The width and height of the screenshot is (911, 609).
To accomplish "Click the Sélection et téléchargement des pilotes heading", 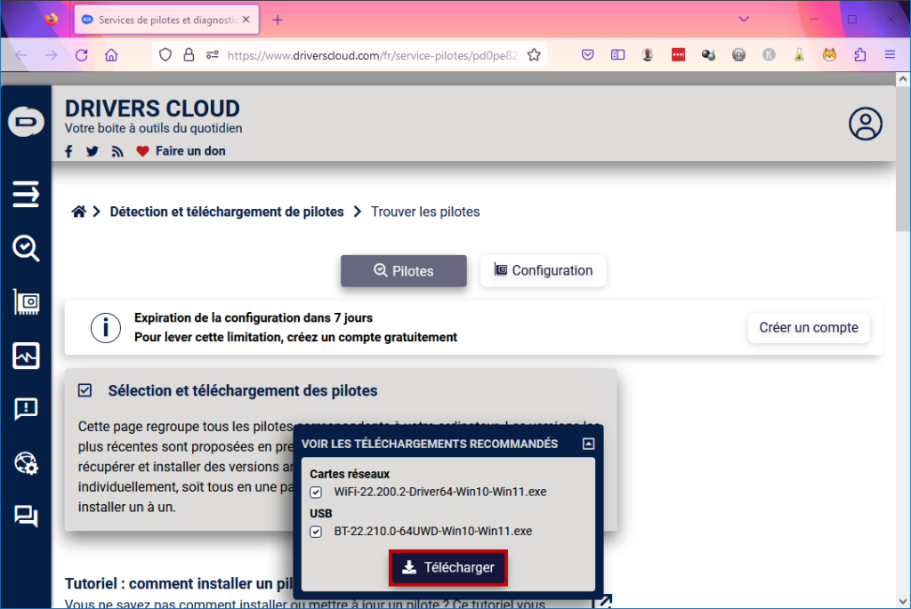I will pyautogui.click(x=243, y=390).
